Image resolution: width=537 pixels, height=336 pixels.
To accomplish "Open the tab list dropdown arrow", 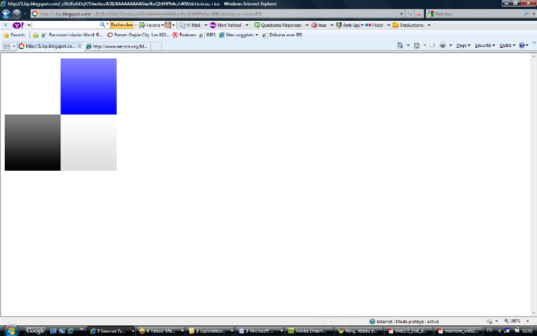I will click(14, 46).
